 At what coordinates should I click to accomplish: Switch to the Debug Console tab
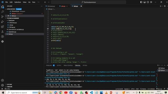pyautogui.click(x=68, y=66)
